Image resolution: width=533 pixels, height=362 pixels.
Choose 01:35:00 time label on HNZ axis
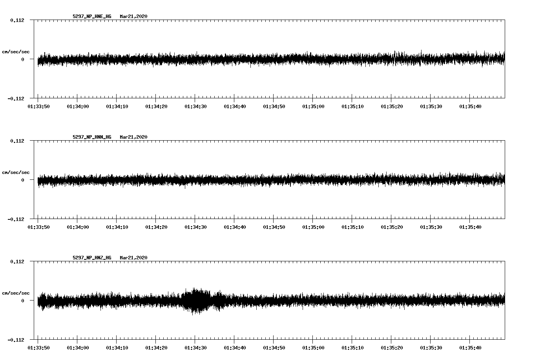pyautogui.click(x=313, y=348)
